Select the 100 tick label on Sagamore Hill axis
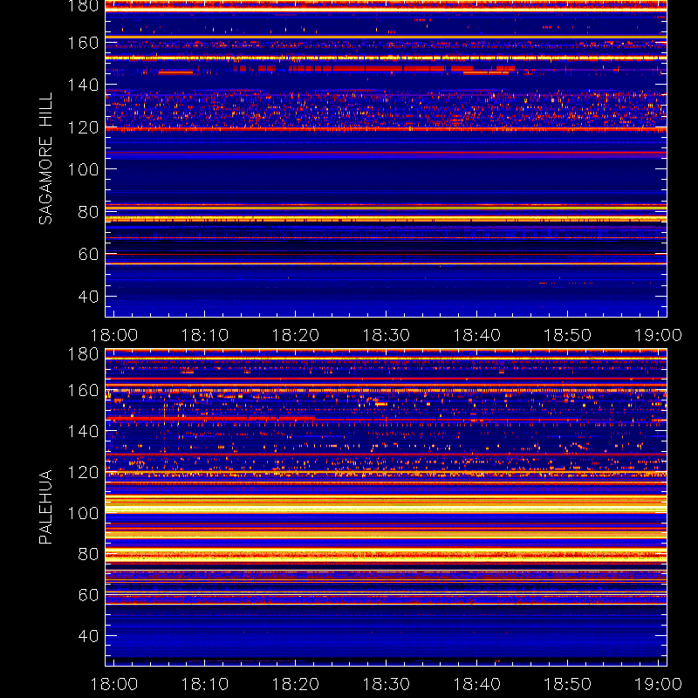The height and width of the screenshot is (698, 698). 83,169
